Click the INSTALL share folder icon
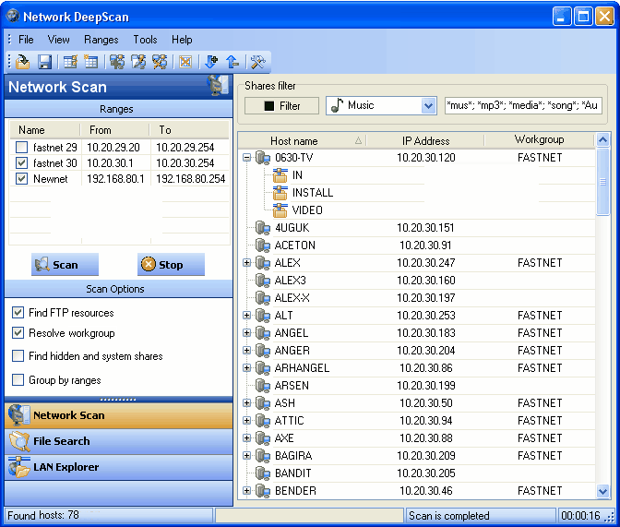The width and height of the screenshot is (620, 527). click(x=280, y=193)
